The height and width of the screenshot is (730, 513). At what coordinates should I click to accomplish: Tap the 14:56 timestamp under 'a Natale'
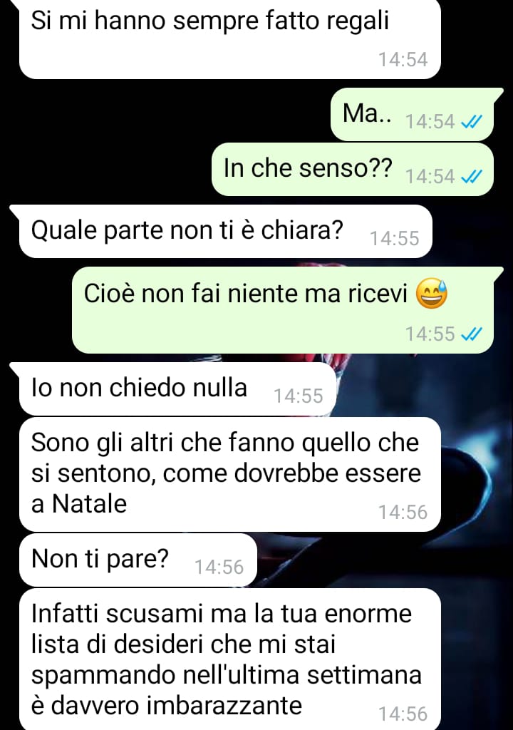pyautogui.click(x=403, y=512)
